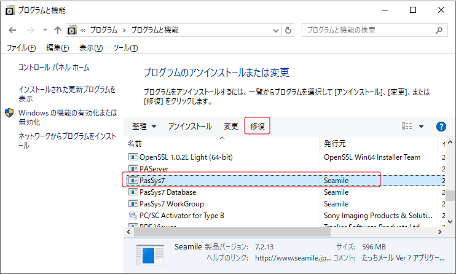The width and height of the screenshot is (456, 274).
Task: Expand the address bar history dropdown
Action: tap(276, 30)
